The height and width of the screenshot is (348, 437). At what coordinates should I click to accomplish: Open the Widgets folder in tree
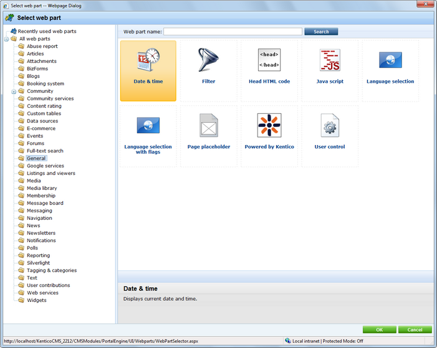click(36, 300)
